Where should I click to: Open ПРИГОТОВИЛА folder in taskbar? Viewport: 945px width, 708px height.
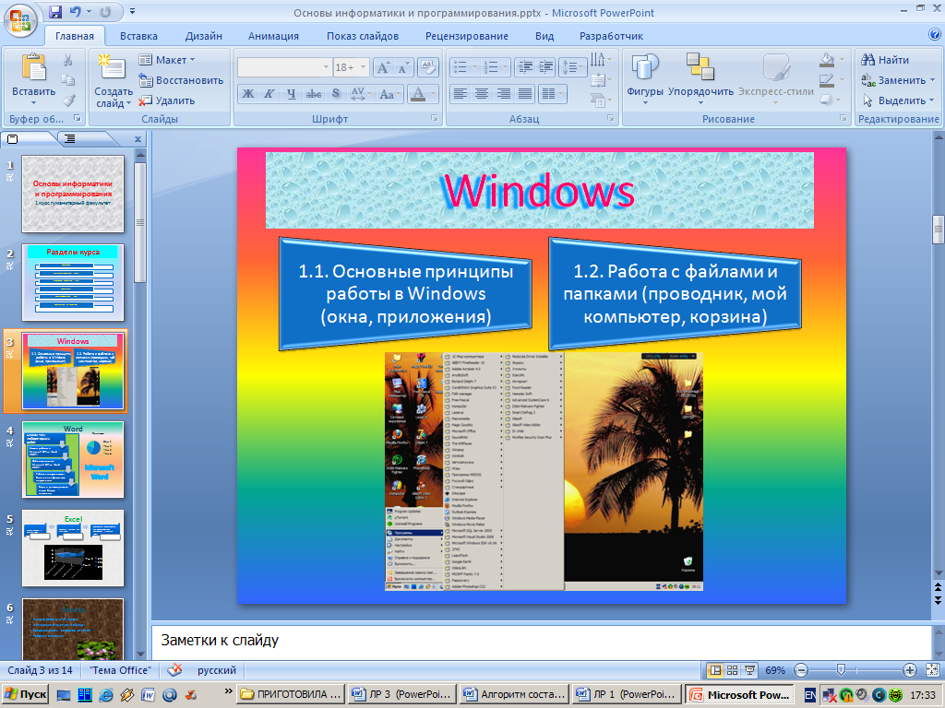coord(291,694)
